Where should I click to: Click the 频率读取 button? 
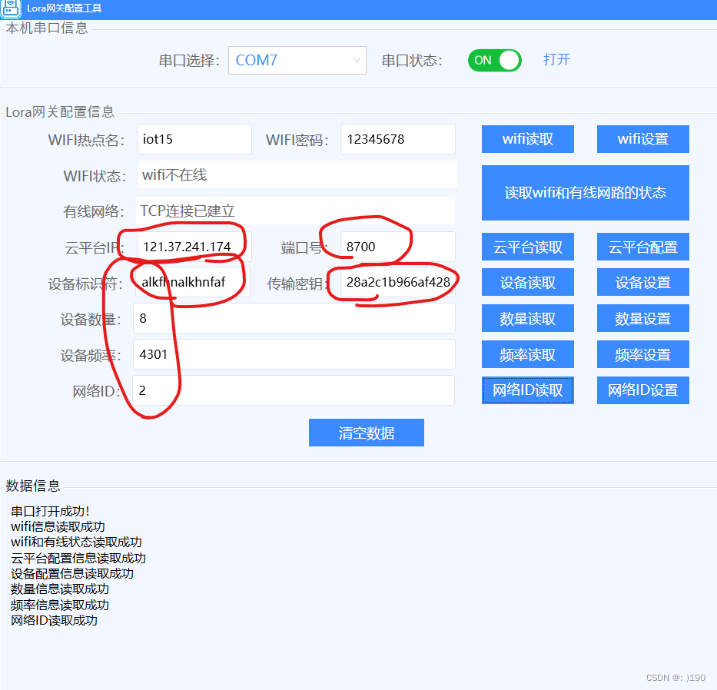[527, 354]
